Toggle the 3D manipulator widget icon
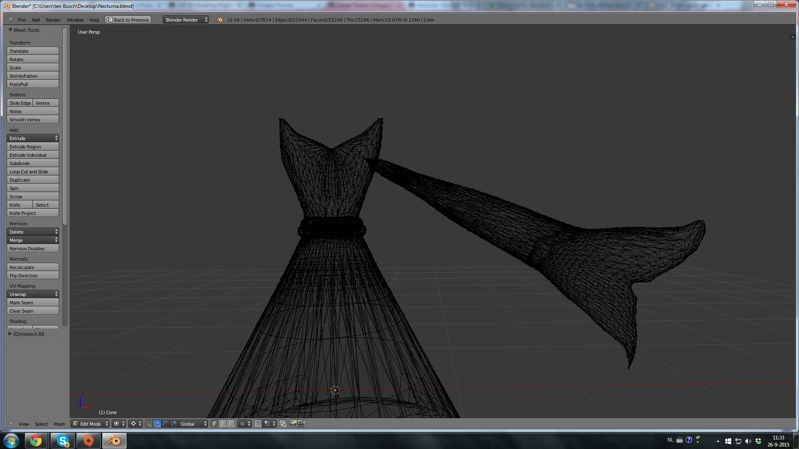The height and width of the screenshot is (449, 799). click(x=149, y=424)
